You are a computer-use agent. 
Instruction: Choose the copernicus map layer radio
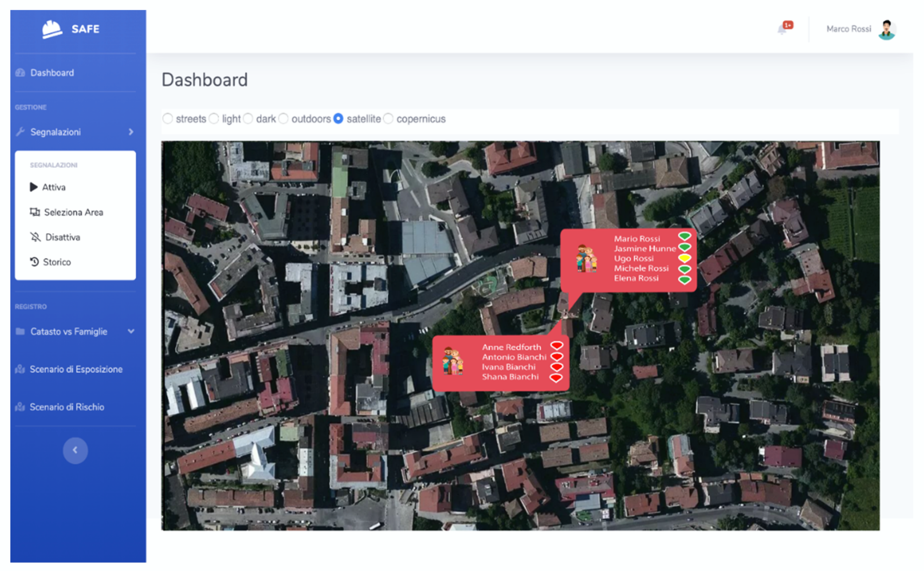[x=388, y=119]
